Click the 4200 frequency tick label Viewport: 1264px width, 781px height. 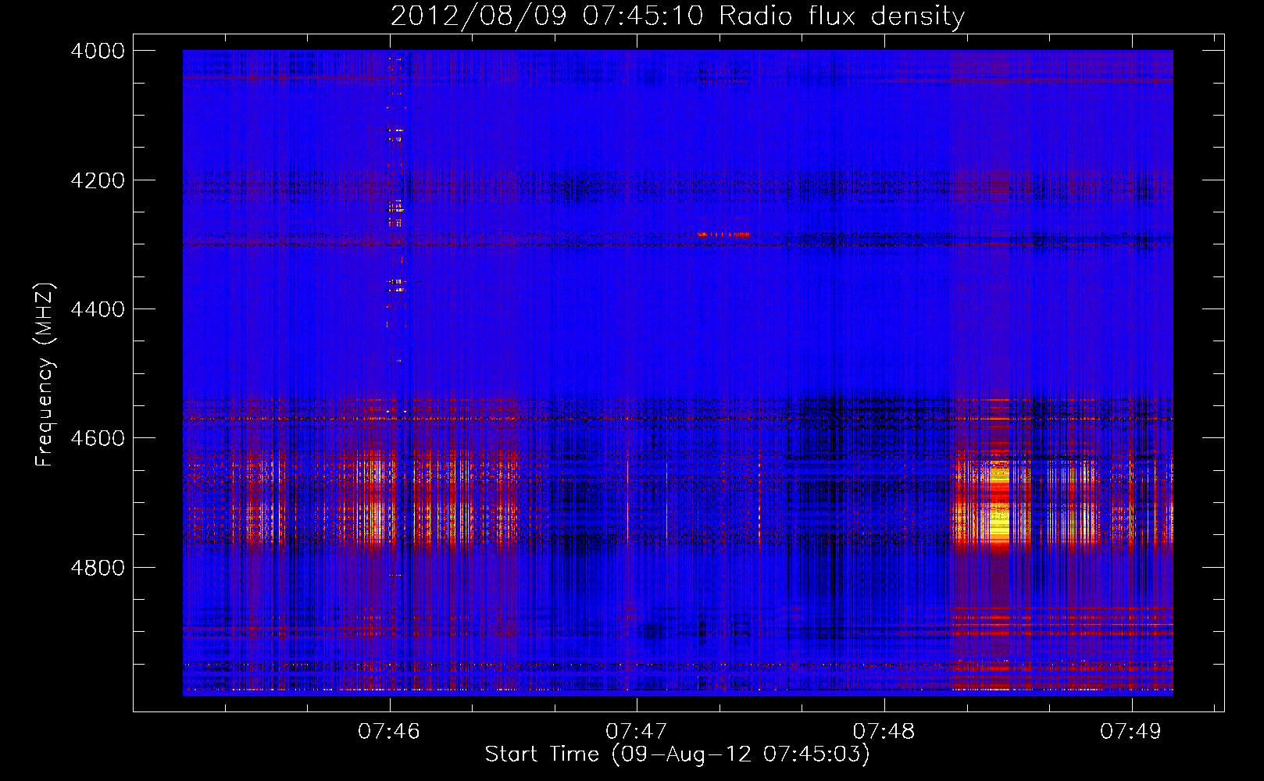click(98, 180)
